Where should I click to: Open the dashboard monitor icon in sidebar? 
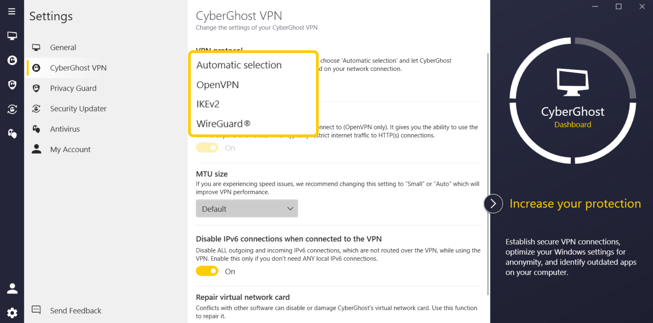12,35
